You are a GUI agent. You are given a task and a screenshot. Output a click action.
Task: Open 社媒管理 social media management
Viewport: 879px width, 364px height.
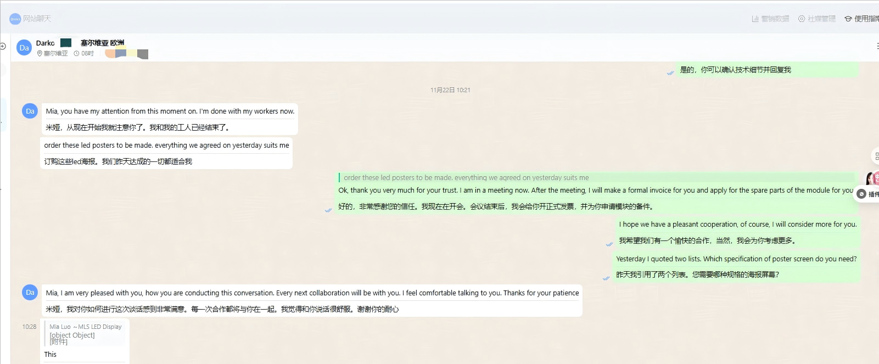[817, 19]
